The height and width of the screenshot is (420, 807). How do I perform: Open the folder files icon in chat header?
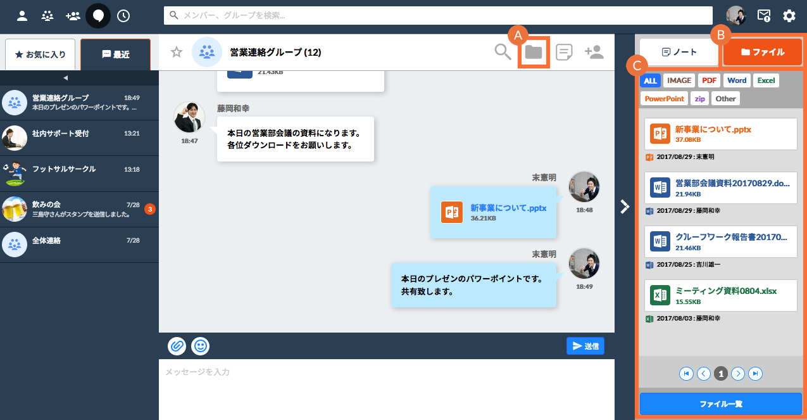click(x=534, y=53)
